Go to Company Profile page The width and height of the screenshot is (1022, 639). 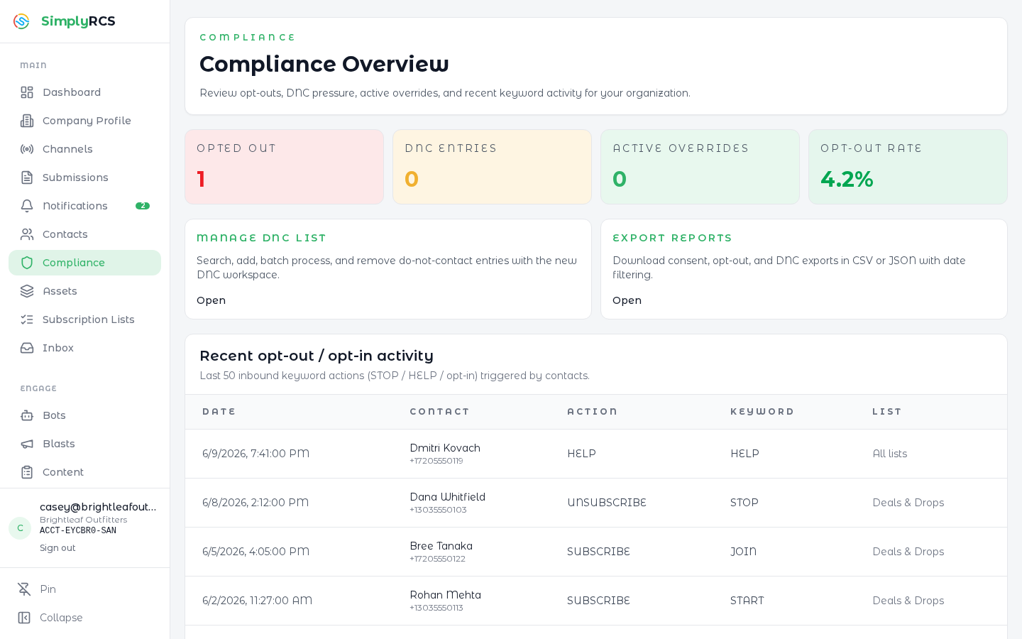(x=84, y=121)
